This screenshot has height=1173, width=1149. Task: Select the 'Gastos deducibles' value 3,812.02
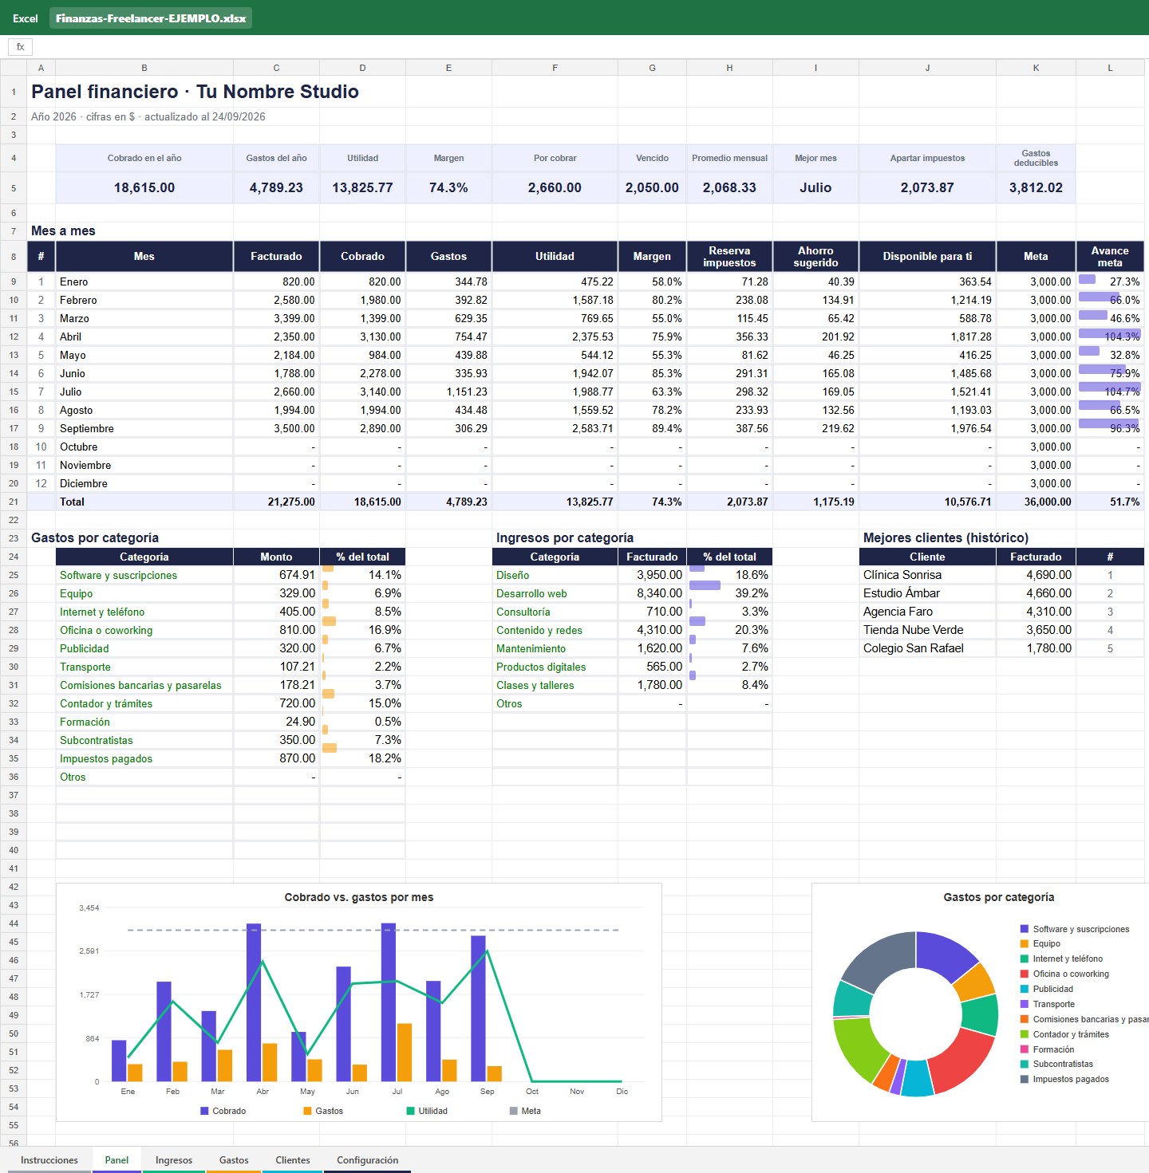pyautogui.click(x=1036, y=187)
